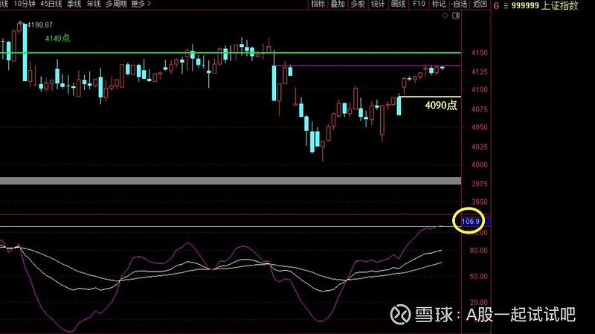
Task: Click the yellow 4090 horizontal line
Action: tap(430, 97)
